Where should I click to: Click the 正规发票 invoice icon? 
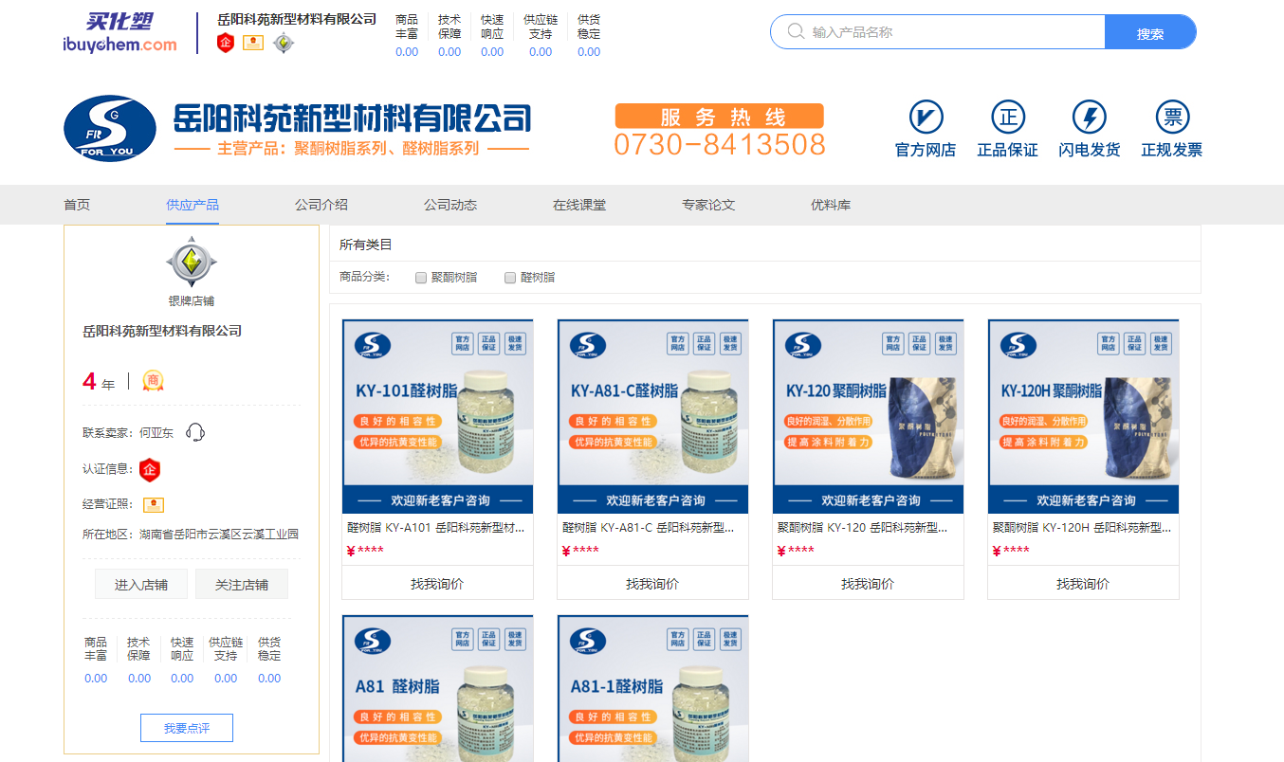click(1172, 118)
